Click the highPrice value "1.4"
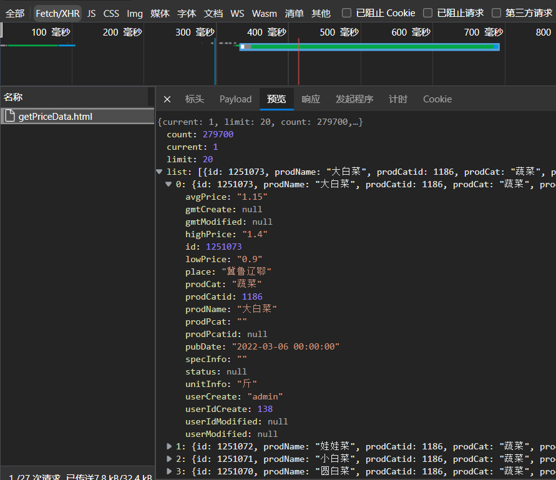Screen dimensions: 556x480 [255, 234]
